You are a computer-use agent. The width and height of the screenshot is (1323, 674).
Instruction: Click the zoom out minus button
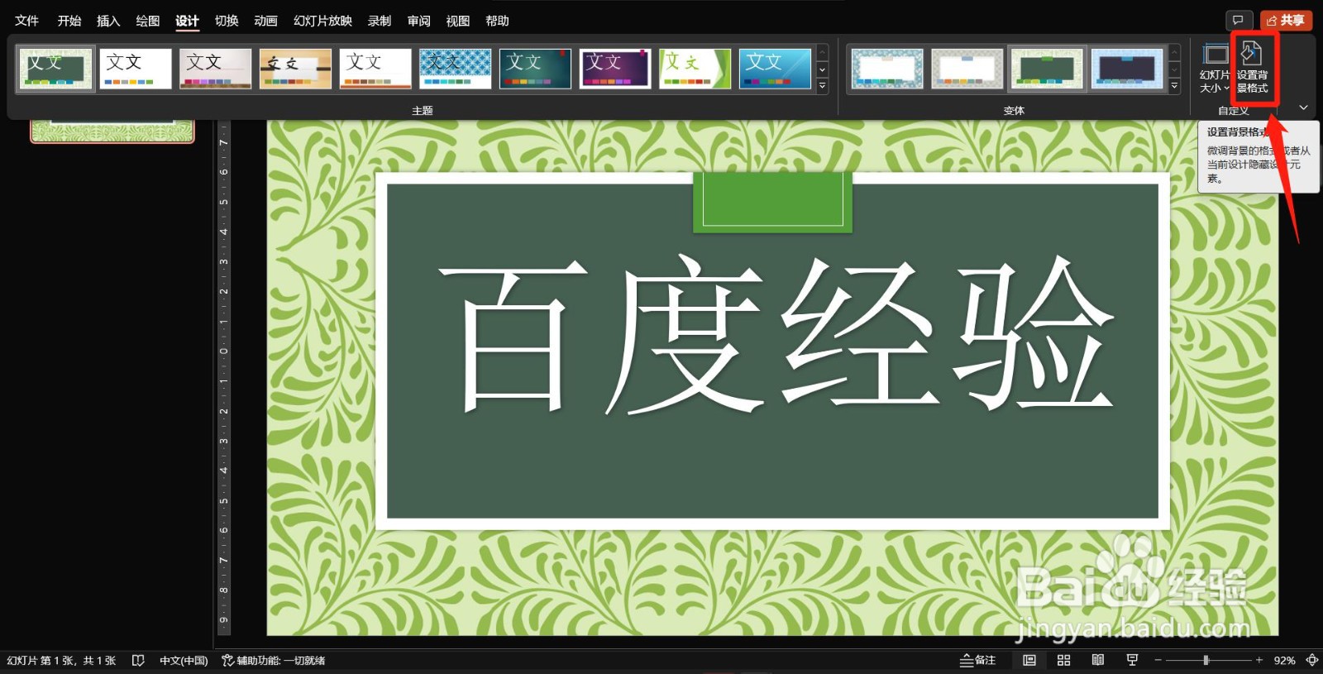coord(1158,660)
